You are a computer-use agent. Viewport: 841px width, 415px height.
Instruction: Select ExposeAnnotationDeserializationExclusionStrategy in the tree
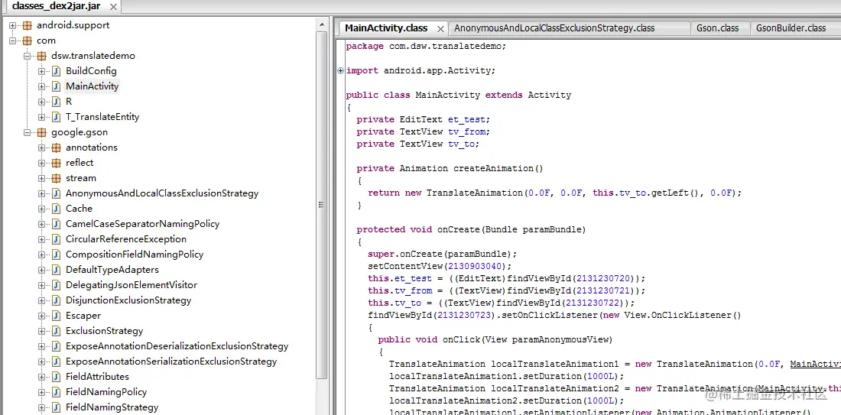coord(177,346)
